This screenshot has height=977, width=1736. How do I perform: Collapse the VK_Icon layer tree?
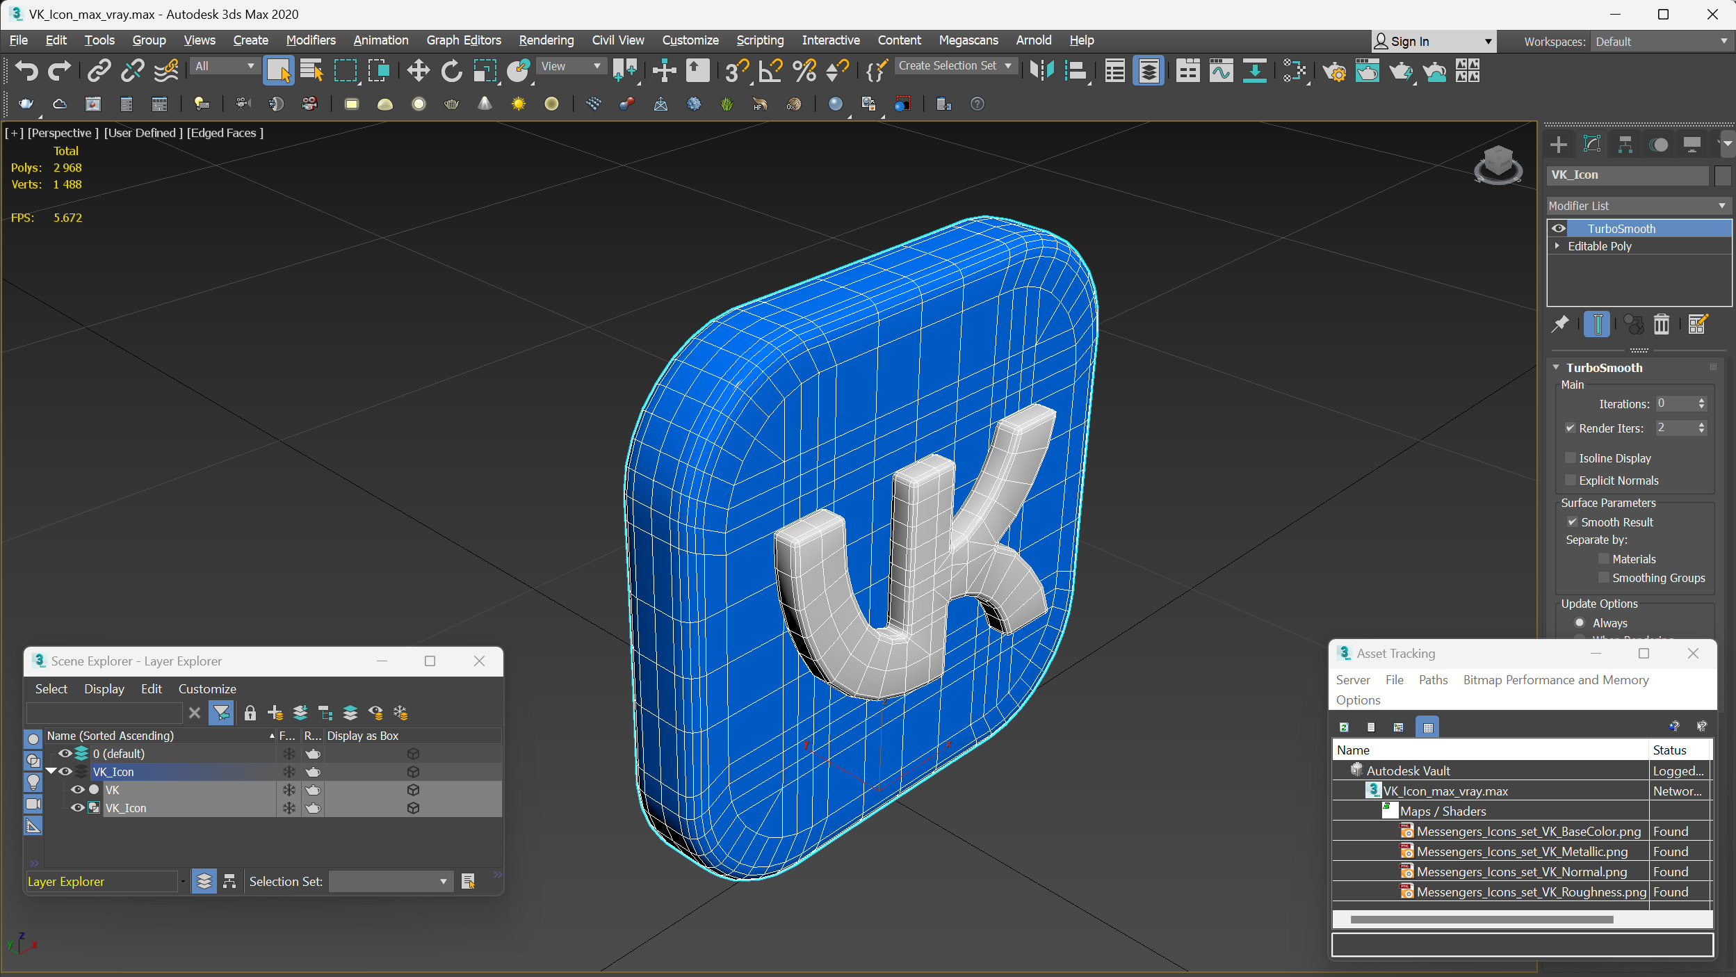click(51, 772)
